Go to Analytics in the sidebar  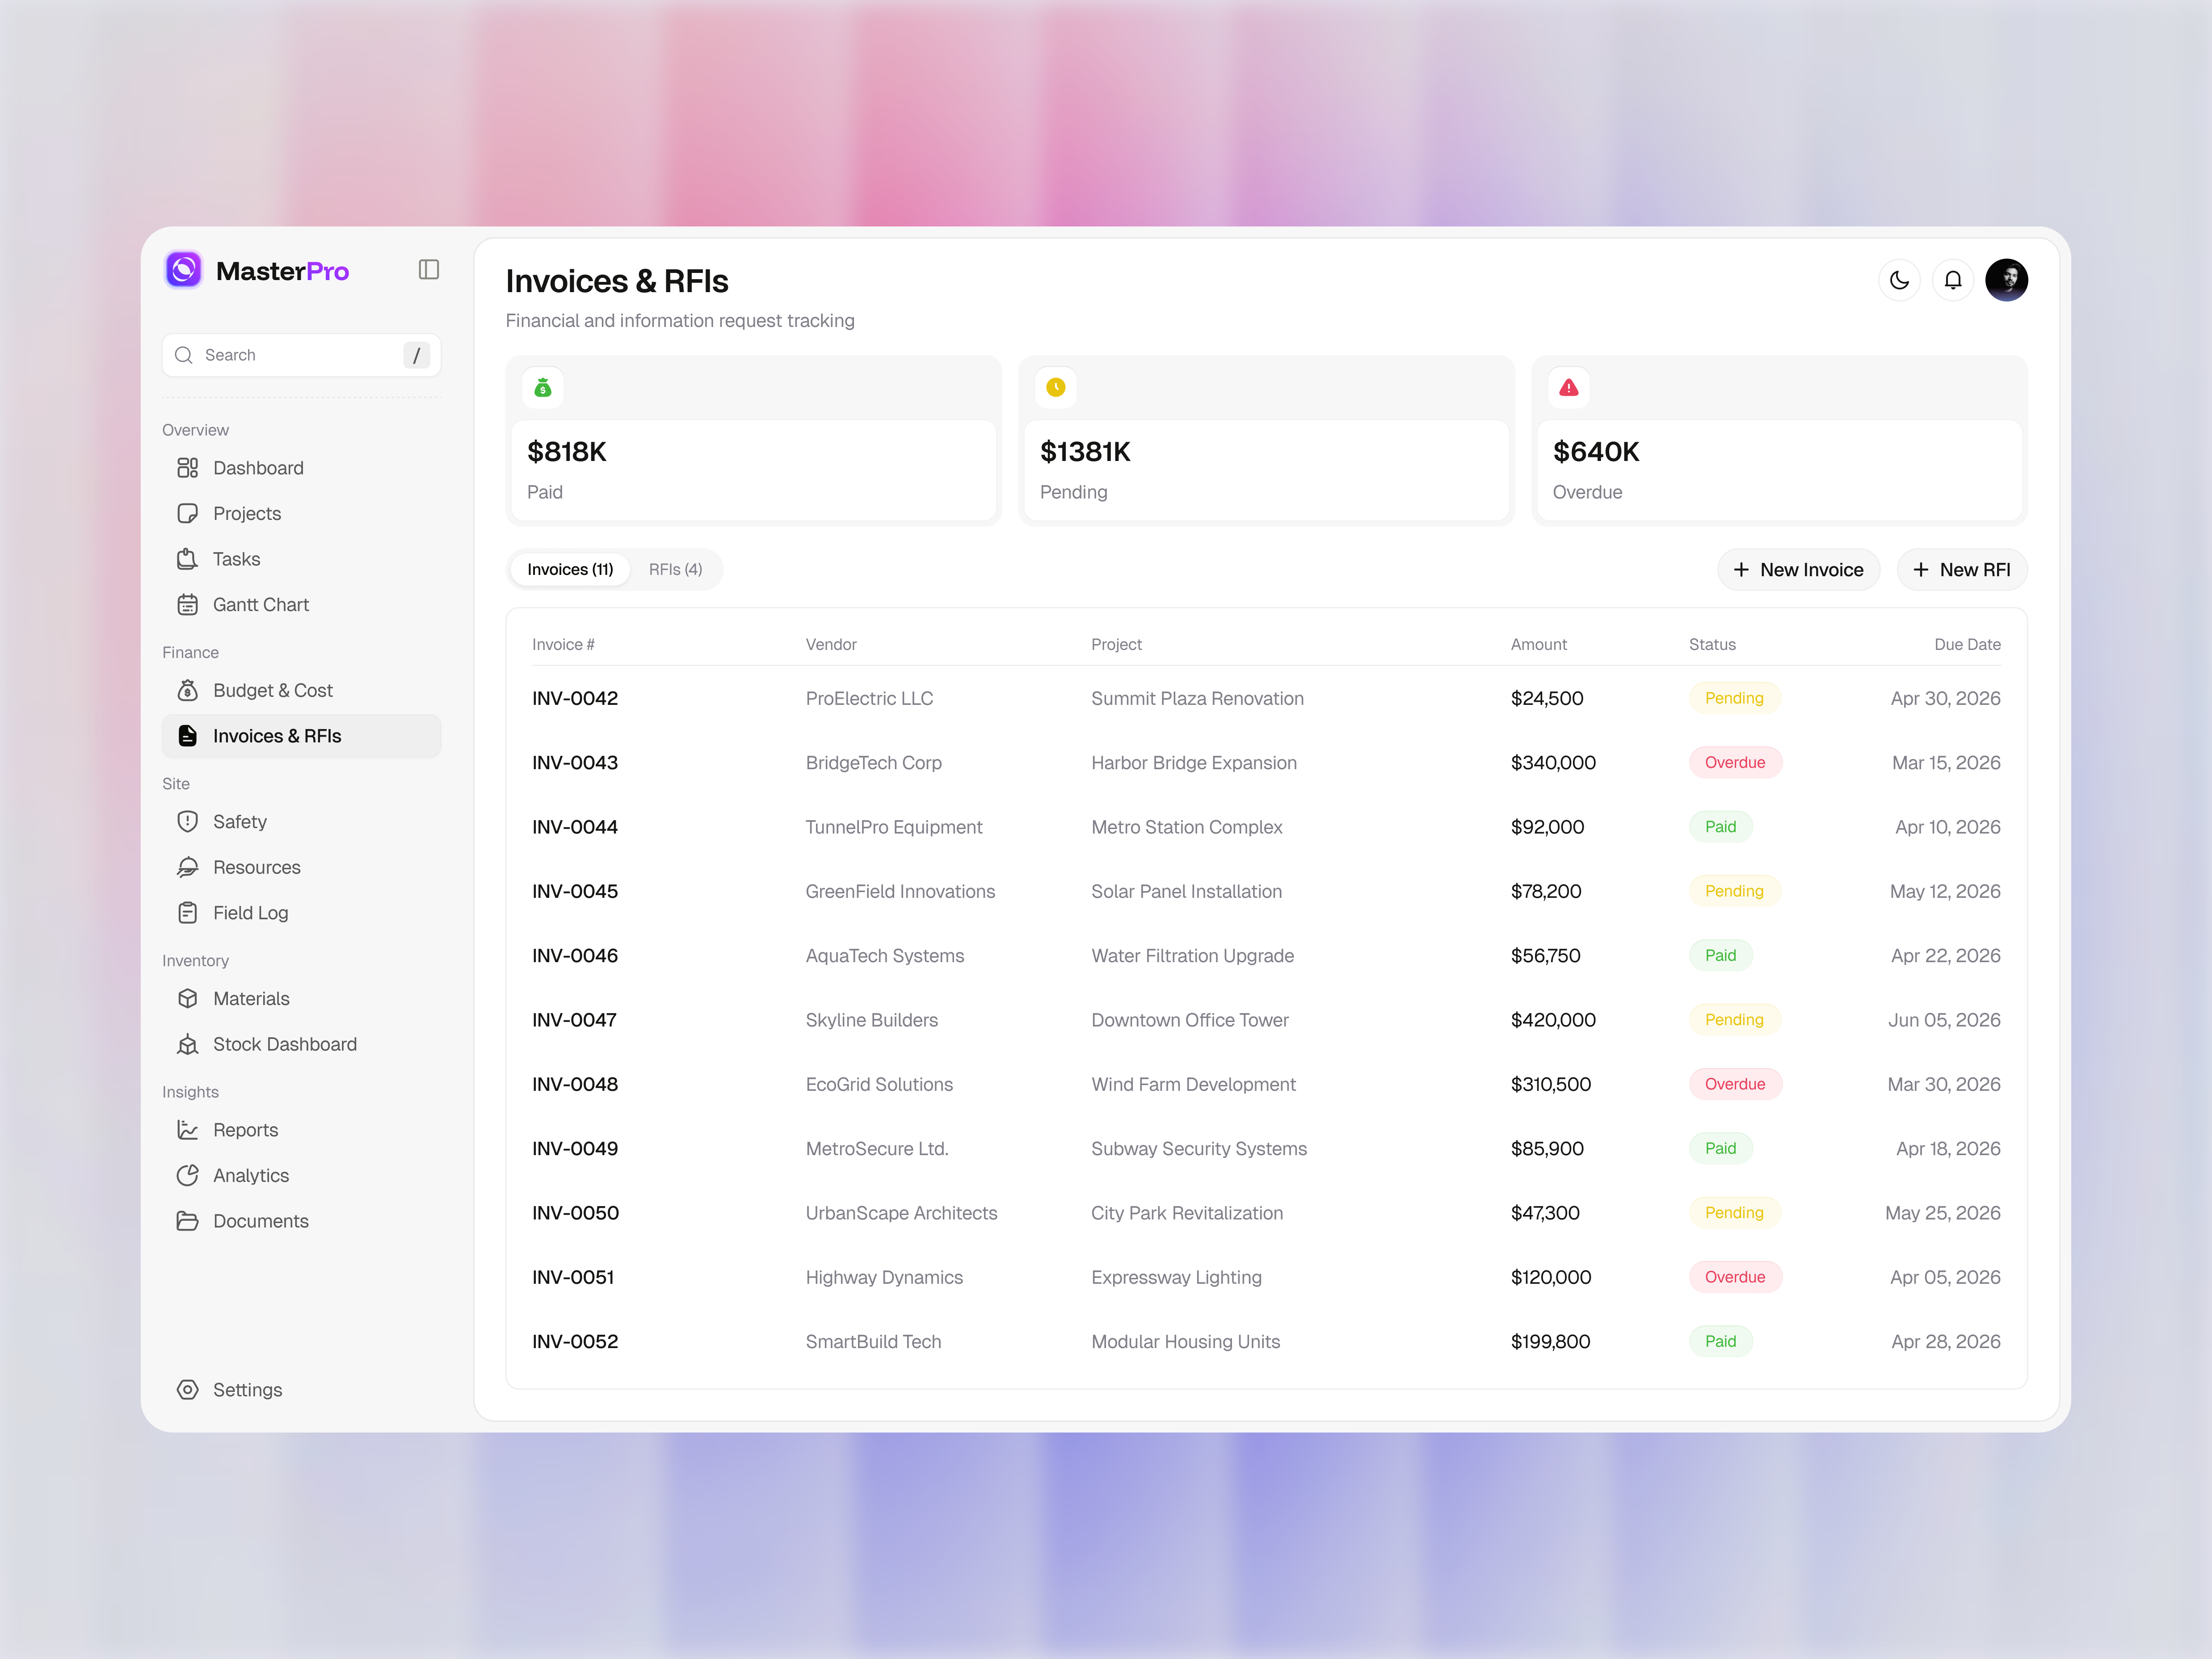(x=301, y=1175)
